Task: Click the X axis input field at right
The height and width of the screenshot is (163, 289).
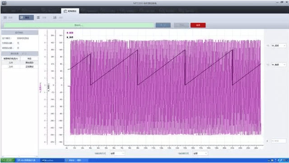Action: 278,141
